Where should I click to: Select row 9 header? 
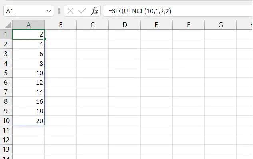6,111
